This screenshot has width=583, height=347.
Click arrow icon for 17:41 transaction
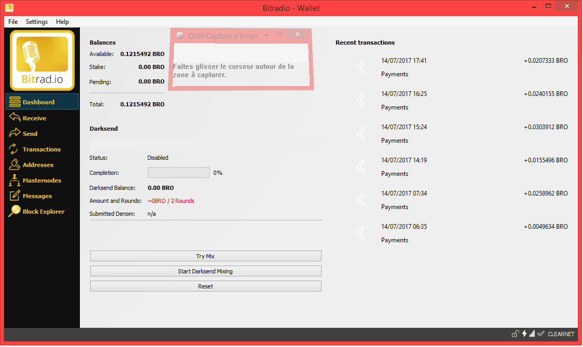pos(360,67)
